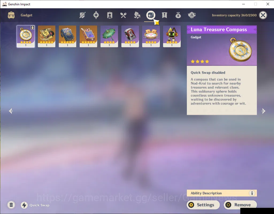Click the backpack inventory icon
The height and width of the screenshot is (214, 274).
(11, 15)
